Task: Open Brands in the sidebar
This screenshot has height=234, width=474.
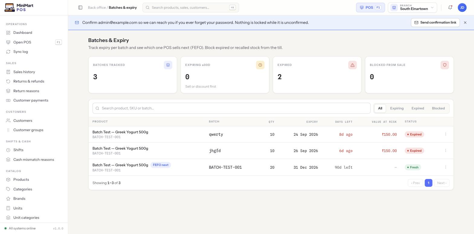Action: click(x=34, y=199)
